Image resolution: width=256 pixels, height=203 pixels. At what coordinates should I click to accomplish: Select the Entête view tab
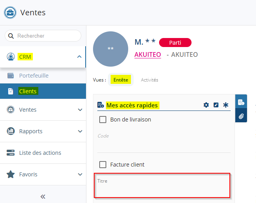tap(121, 80)
